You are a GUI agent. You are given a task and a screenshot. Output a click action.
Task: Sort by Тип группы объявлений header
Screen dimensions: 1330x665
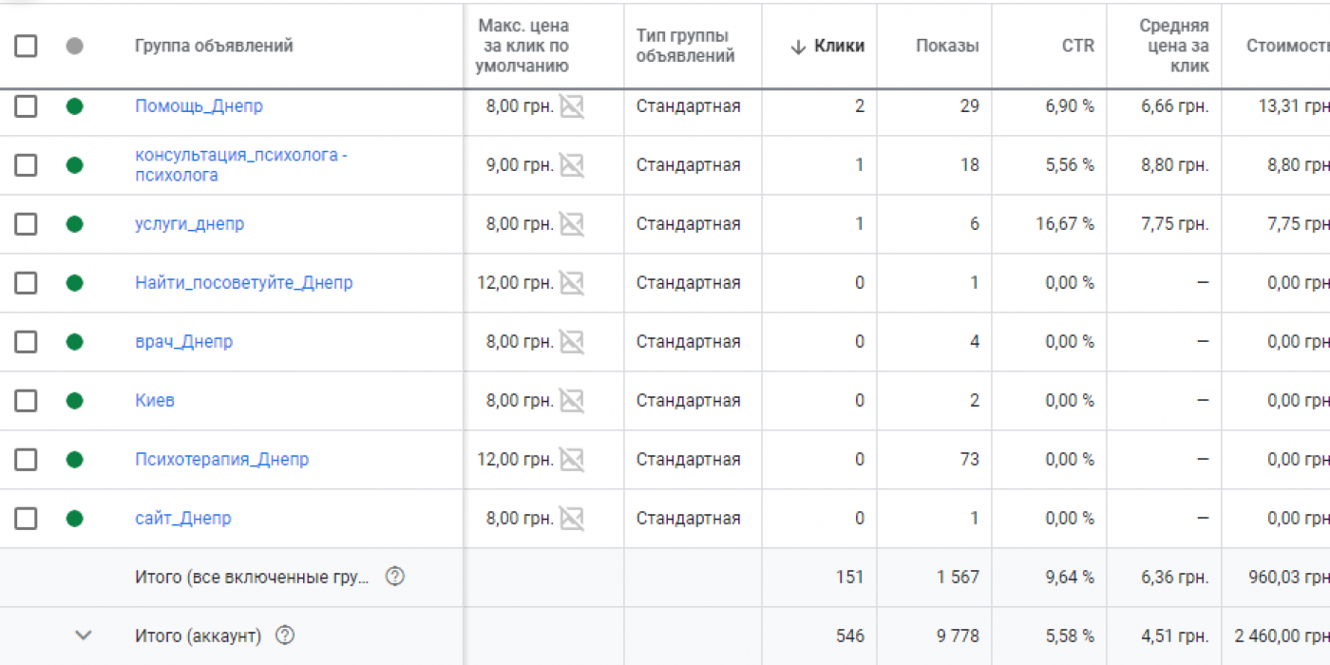[686, 46]
